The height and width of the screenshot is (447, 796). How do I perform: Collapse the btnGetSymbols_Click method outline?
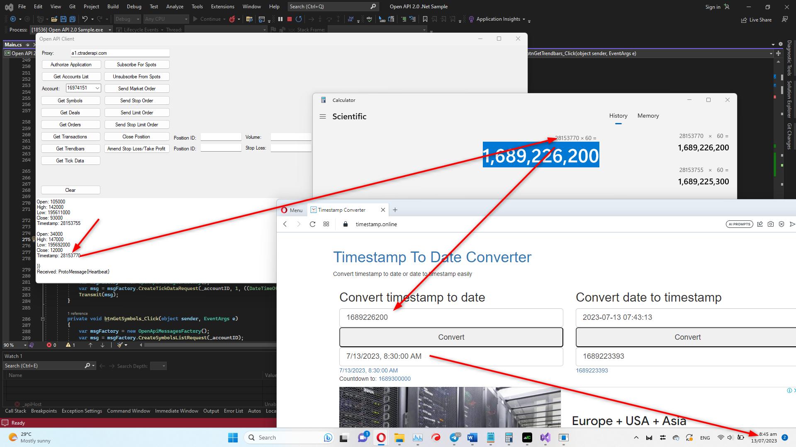[42, 319]
